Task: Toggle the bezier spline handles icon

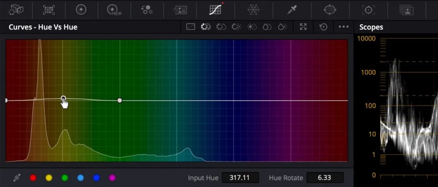Action: click(17, 178)
